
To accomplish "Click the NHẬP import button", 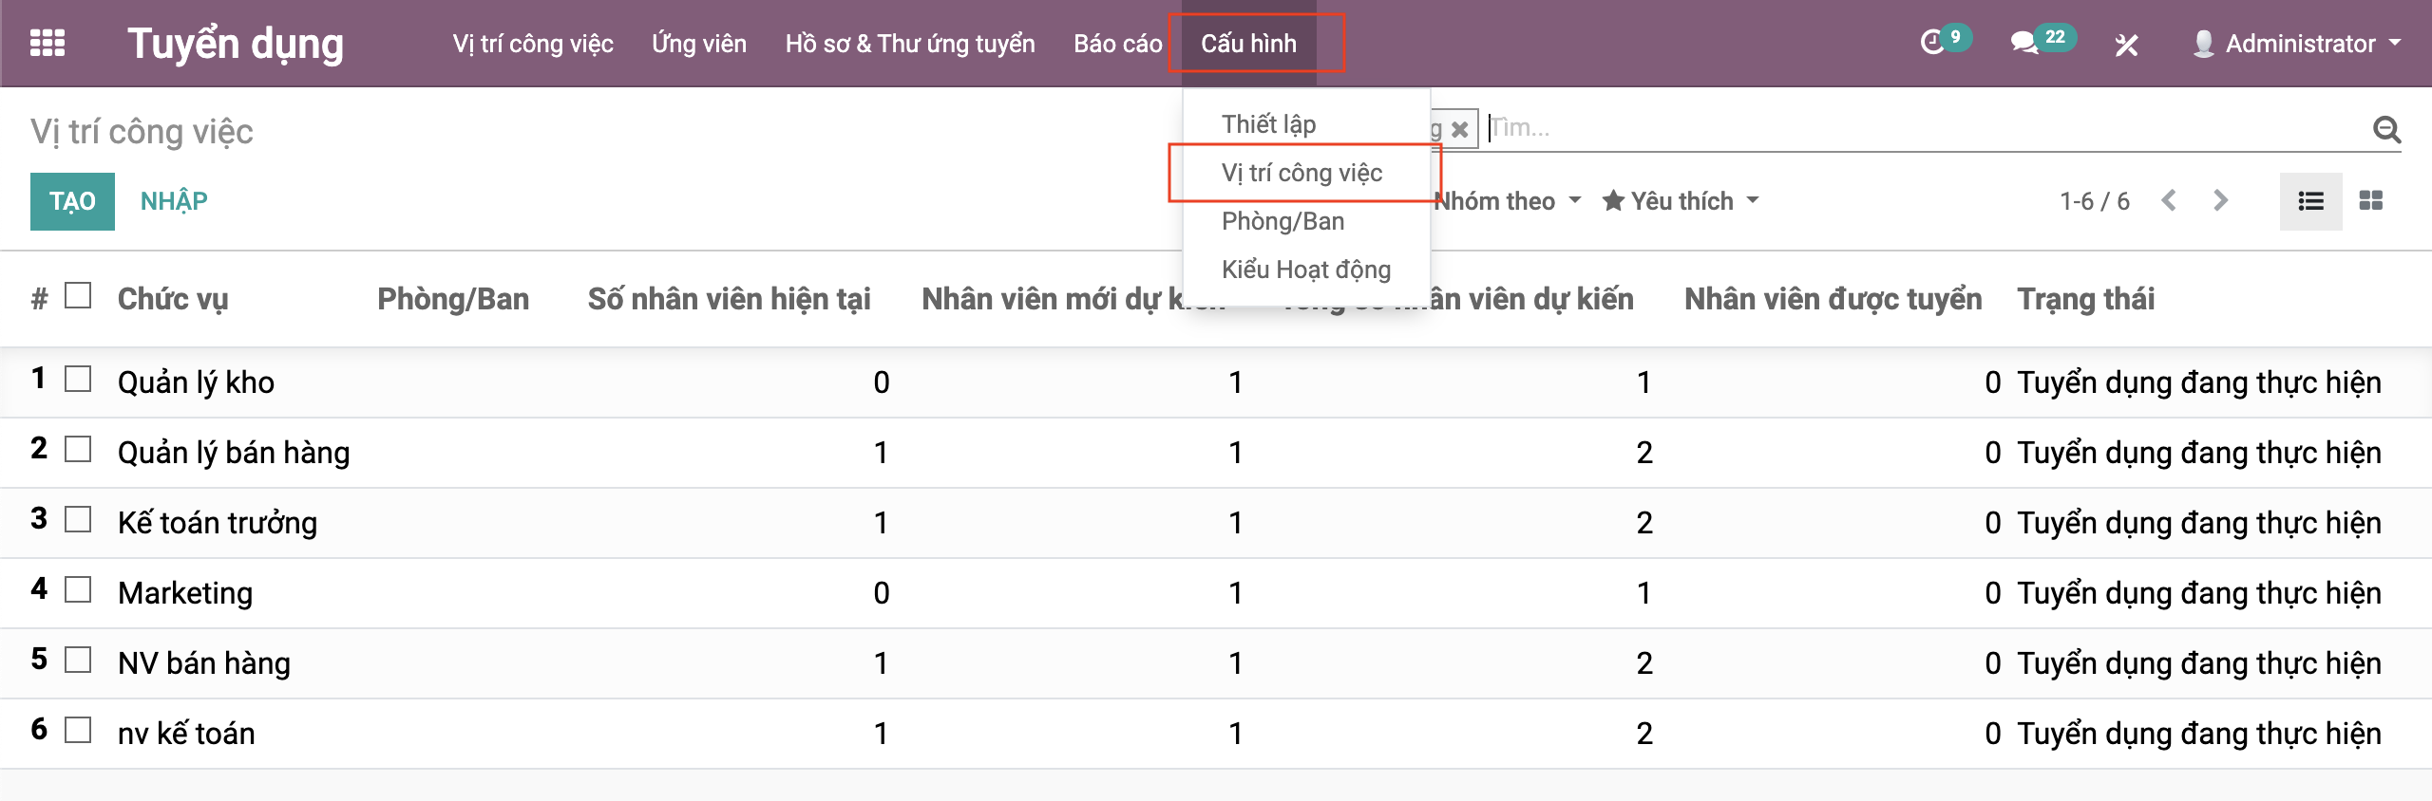I will [x=174, y=201].
